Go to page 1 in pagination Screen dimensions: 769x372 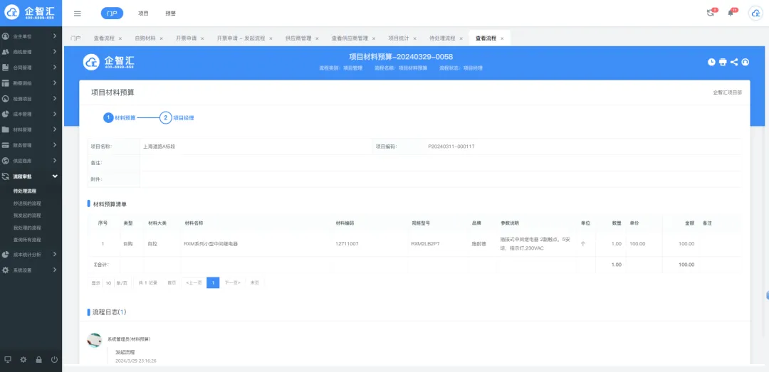tap(213, 283)
